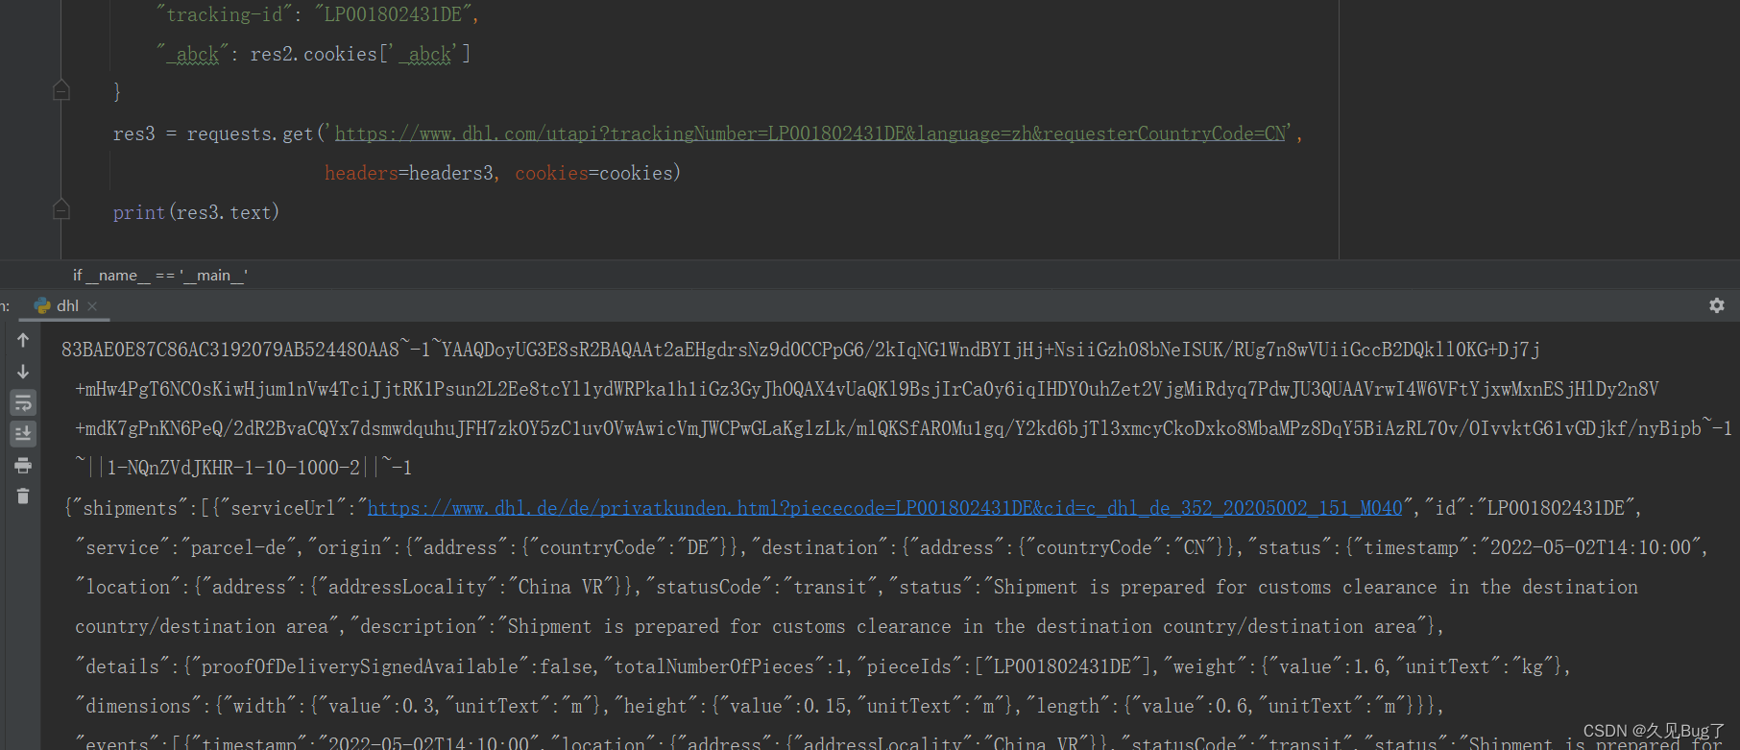Open the dhl.com utapi tracking URL in code
This screenshot has width=1740, height=750.
click(x=810, y=133)
